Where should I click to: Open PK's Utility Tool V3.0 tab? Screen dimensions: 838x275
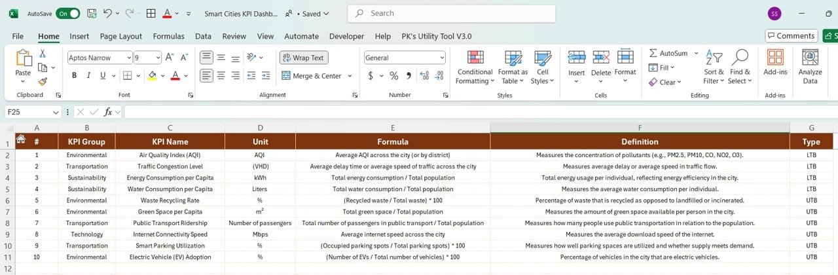(437, 37)
